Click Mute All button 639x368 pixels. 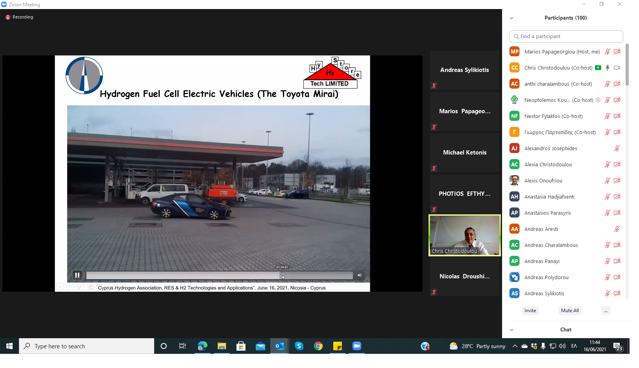point(570,311)
